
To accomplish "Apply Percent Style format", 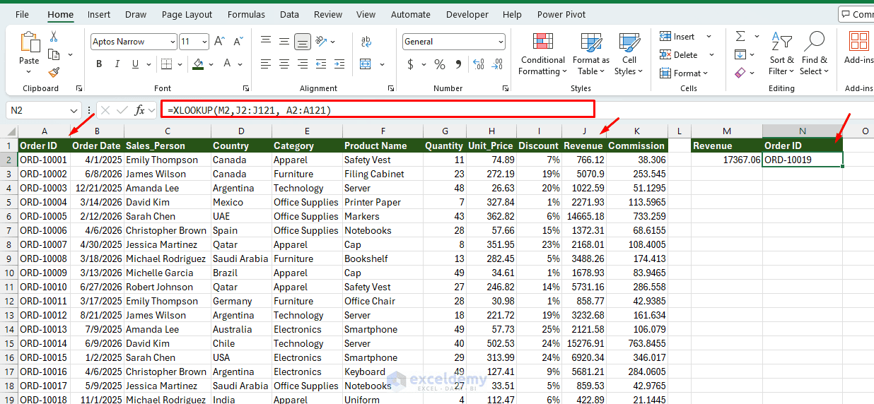I will click(x=440, y=64).
